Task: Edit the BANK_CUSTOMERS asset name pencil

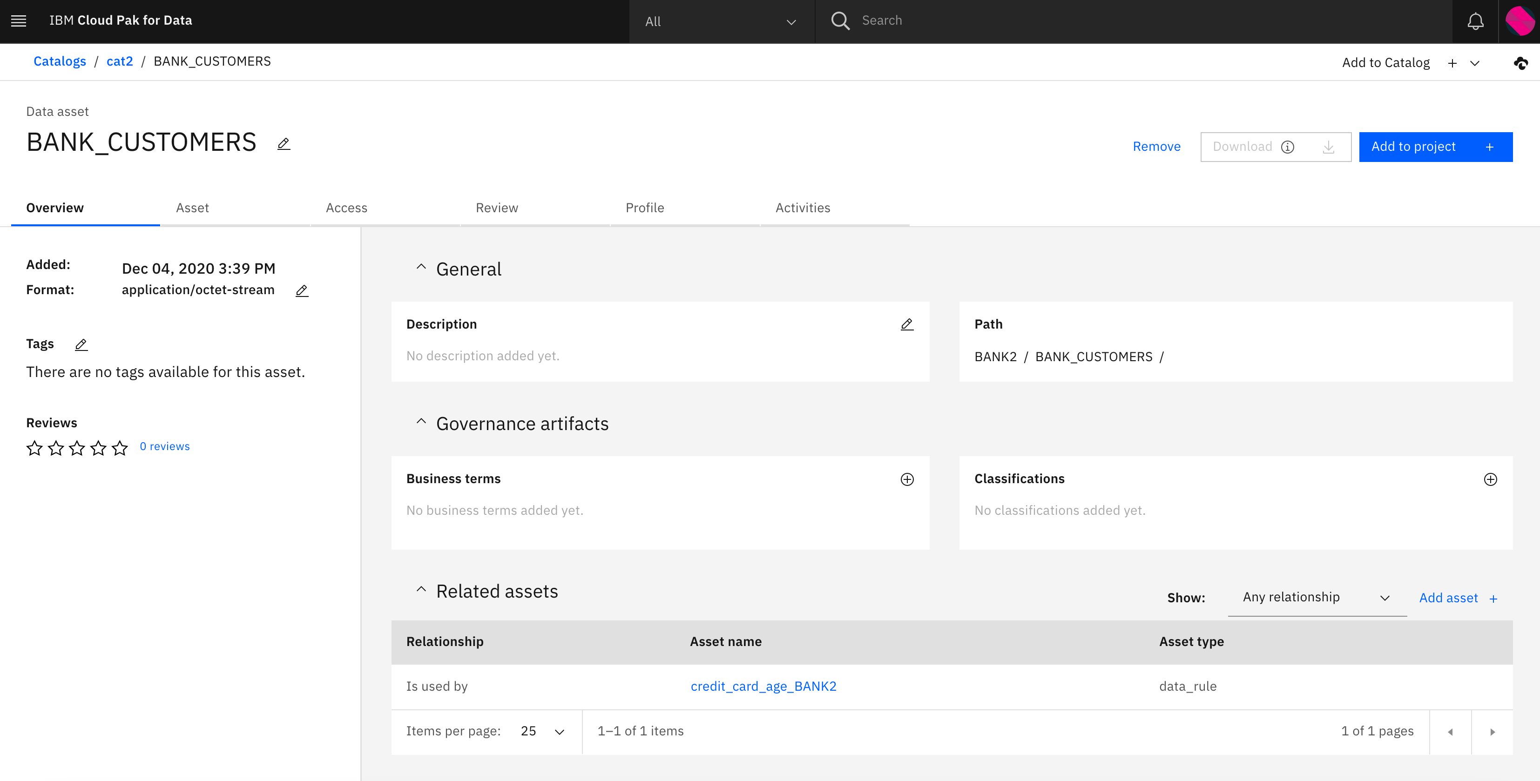Action: 284,144
